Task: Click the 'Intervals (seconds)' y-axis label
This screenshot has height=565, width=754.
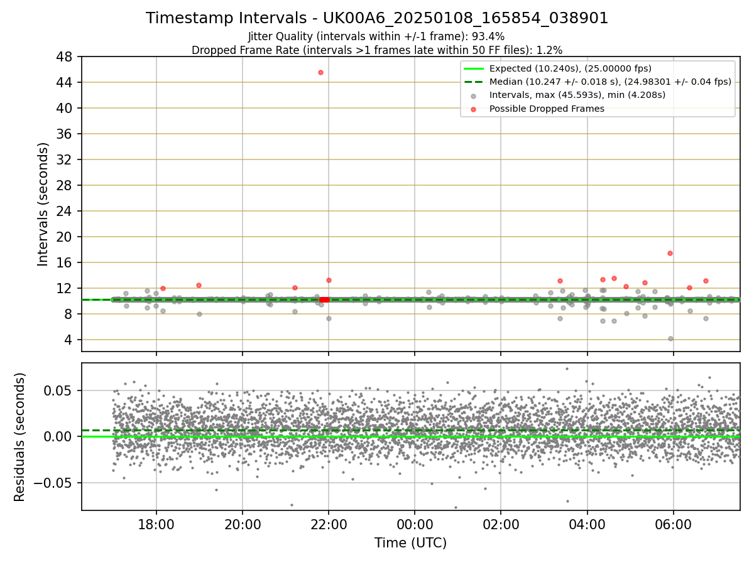Action: (43, 204)
